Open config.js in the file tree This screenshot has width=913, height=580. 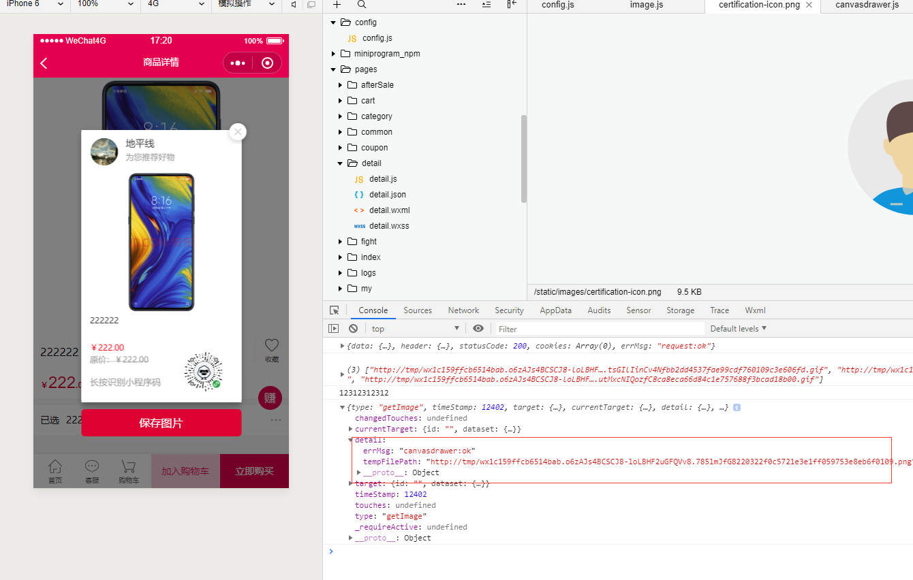click(377, 38)
